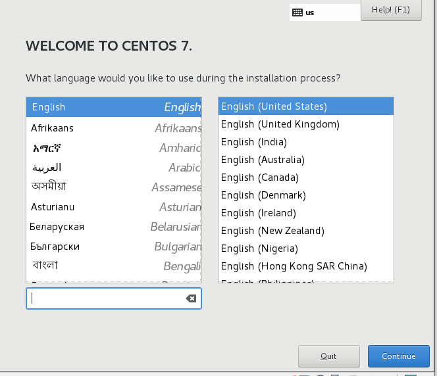
Task: Select Belarusian language entry
Action: click(x=114, y=227)
